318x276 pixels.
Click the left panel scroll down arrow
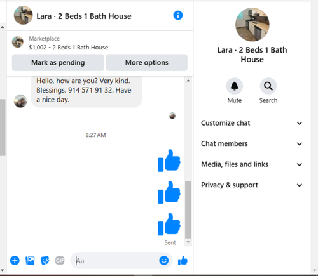pyautogui.click(x=3, y=270)
